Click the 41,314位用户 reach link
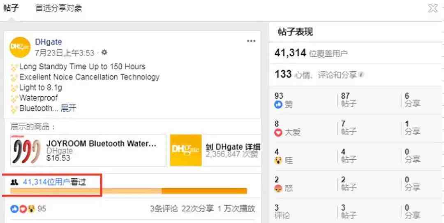The image size is (444, 223). click(x=46, y=182)
